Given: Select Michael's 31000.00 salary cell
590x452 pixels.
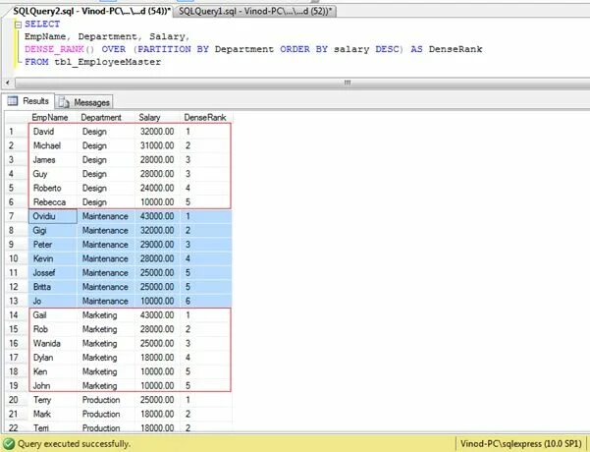Looking at the screenshot, I should tap(157, 145).
